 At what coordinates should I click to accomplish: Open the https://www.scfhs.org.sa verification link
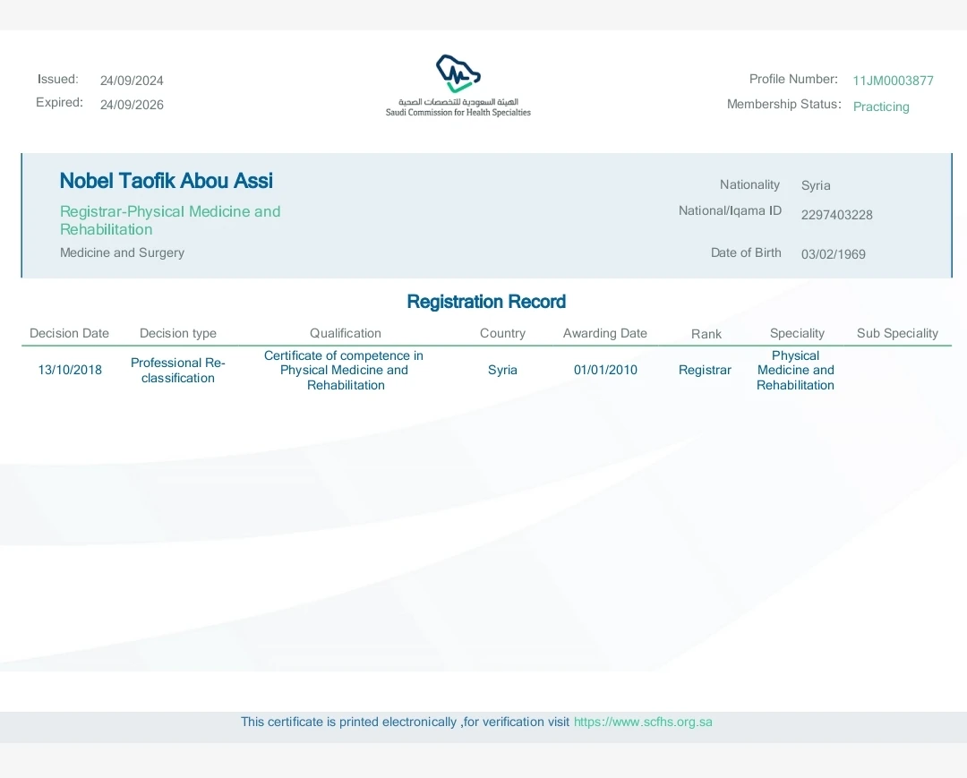(x=643, y=722)
